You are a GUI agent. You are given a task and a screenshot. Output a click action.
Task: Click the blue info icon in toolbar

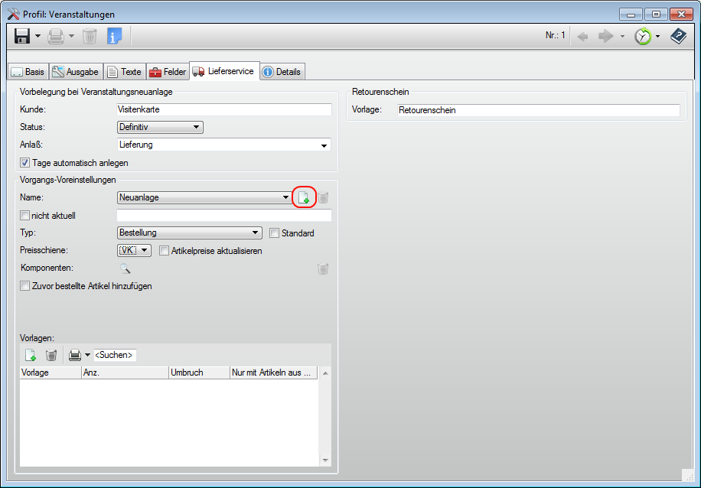[x=114, y=36]
